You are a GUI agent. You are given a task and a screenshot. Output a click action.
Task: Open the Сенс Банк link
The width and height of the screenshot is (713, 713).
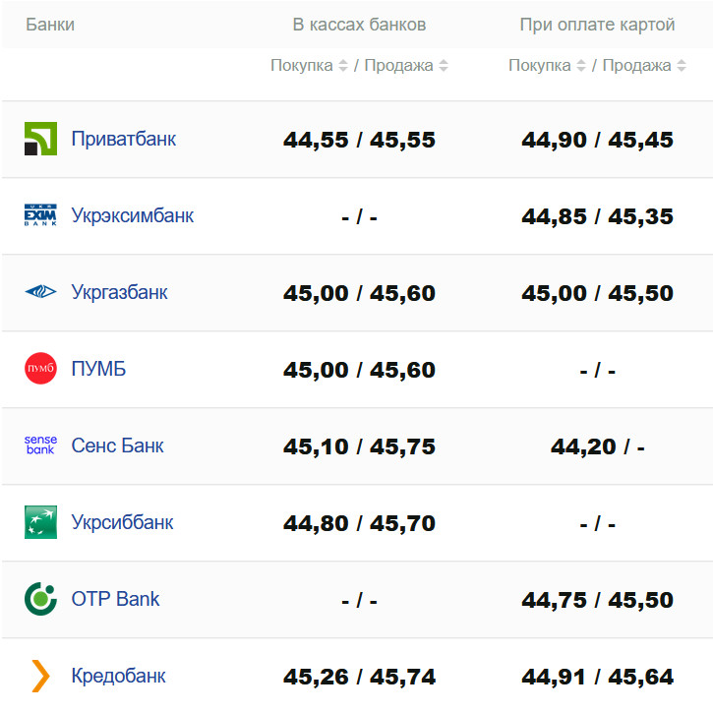(118, 446)
